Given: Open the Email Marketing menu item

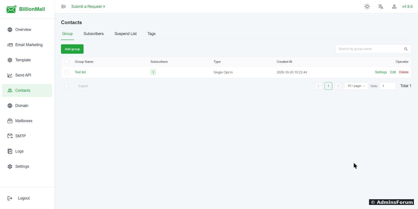Looking at the screenshot, I should click(x=27, y=45).
